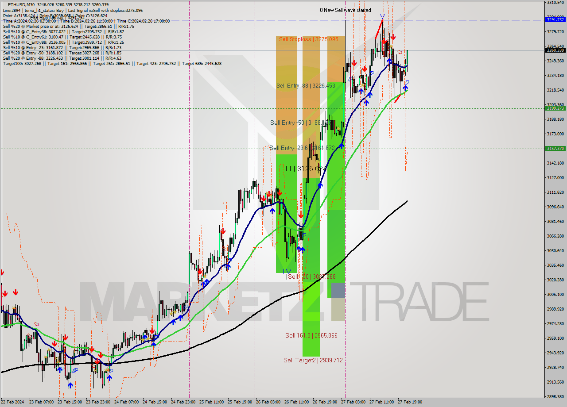This screenshot has height=407, width=567.
Task: Select the 'Sell 100 | 3027.268' label
Action: point(311,276)
